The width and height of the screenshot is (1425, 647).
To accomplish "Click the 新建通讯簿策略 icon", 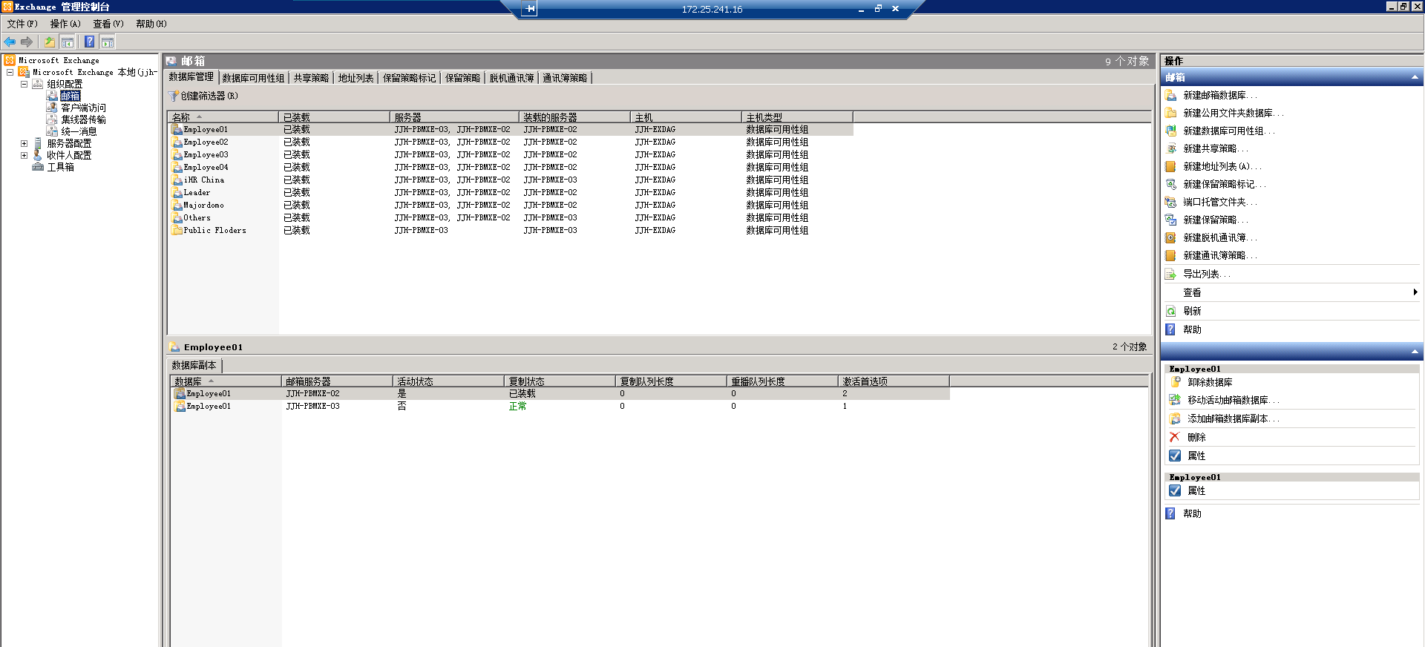I will [1171, 256].
